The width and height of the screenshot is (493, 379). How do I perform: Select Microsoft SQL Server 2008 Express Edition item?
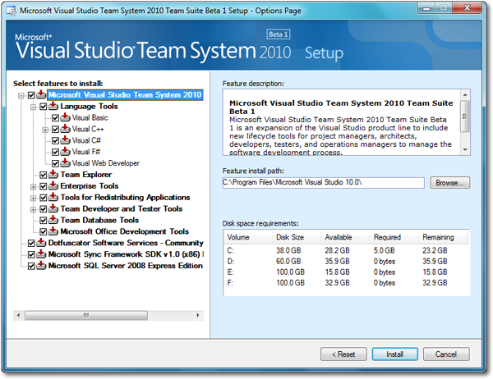pyautogui.click(x=126, y=266)
